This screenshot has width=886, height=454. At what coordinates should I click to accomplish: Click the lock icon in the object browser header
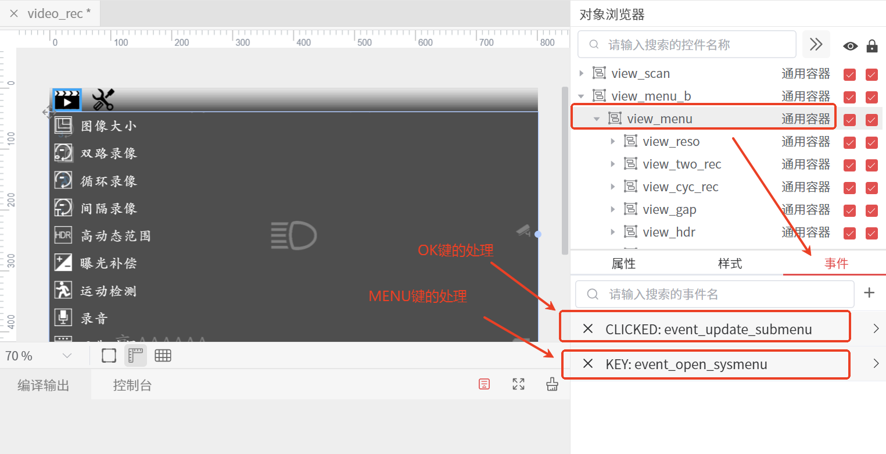(871, 45)
